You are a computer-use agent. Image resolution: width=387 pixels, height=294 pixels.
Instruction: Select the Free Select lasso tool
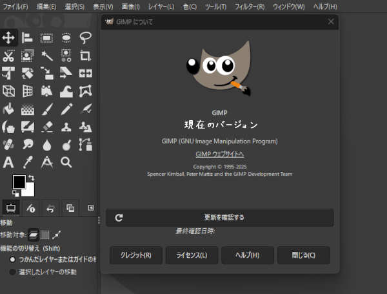tap(85, 38)
